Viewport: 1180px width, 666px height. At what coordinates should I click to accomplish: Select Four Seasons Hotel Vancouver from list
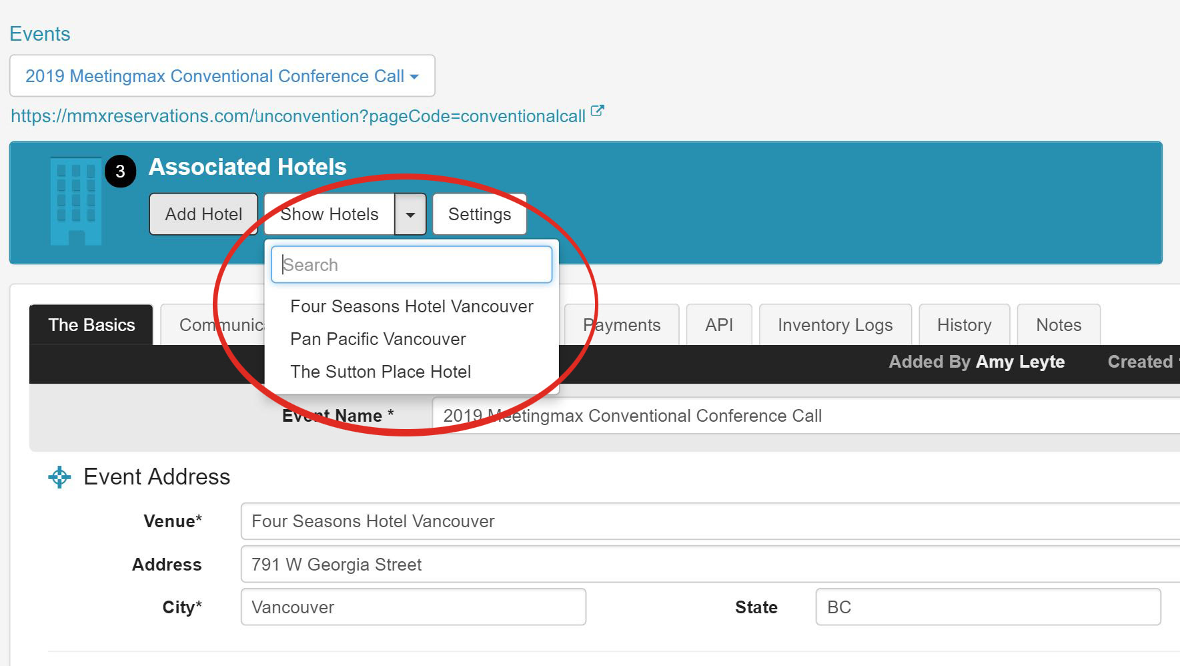[412, 306]
